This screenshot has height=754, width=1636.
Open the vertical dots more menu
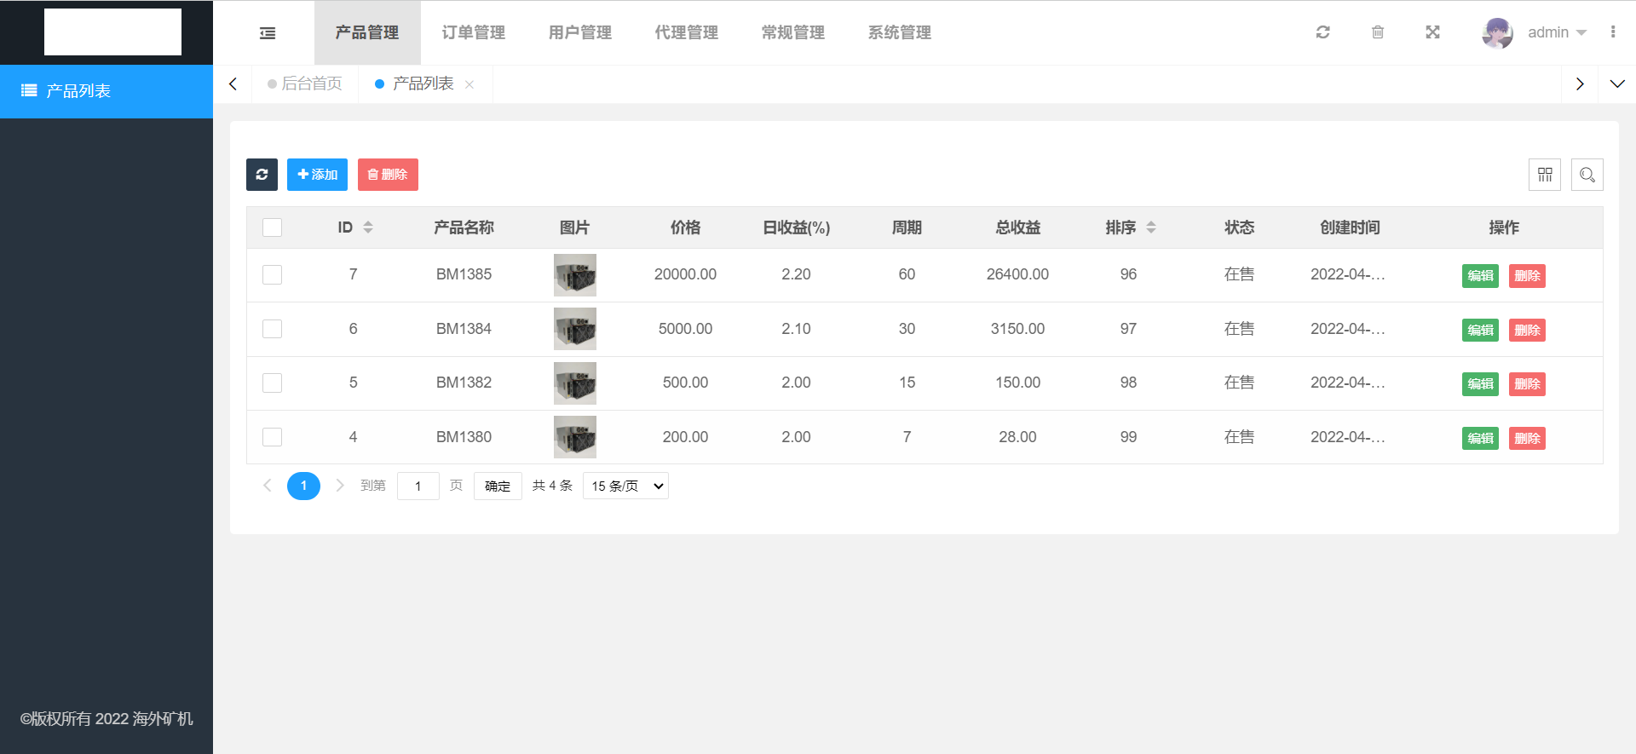[x=1613, y=32]
